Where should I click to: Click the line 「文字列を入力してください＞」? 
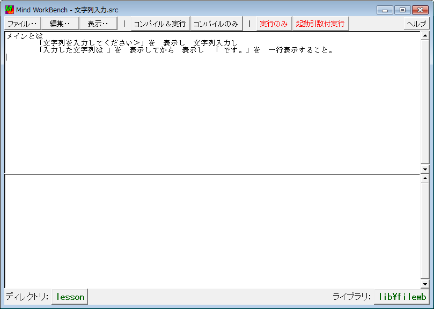(x=92, y=43)
